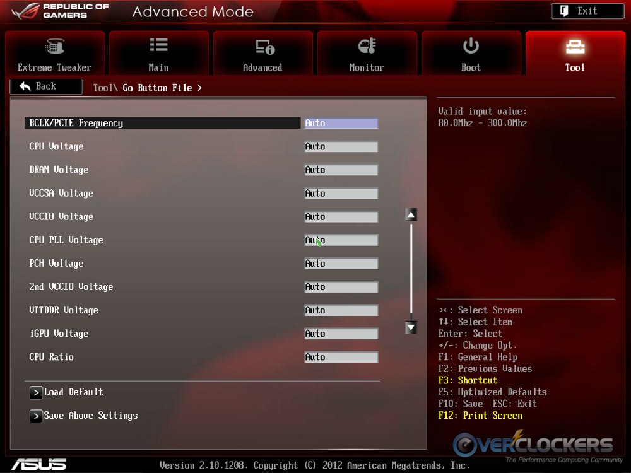This screenshot has width=631, height=473.
Task: Select the DRAM Voltage Auto field
Action: coord(341,170)
